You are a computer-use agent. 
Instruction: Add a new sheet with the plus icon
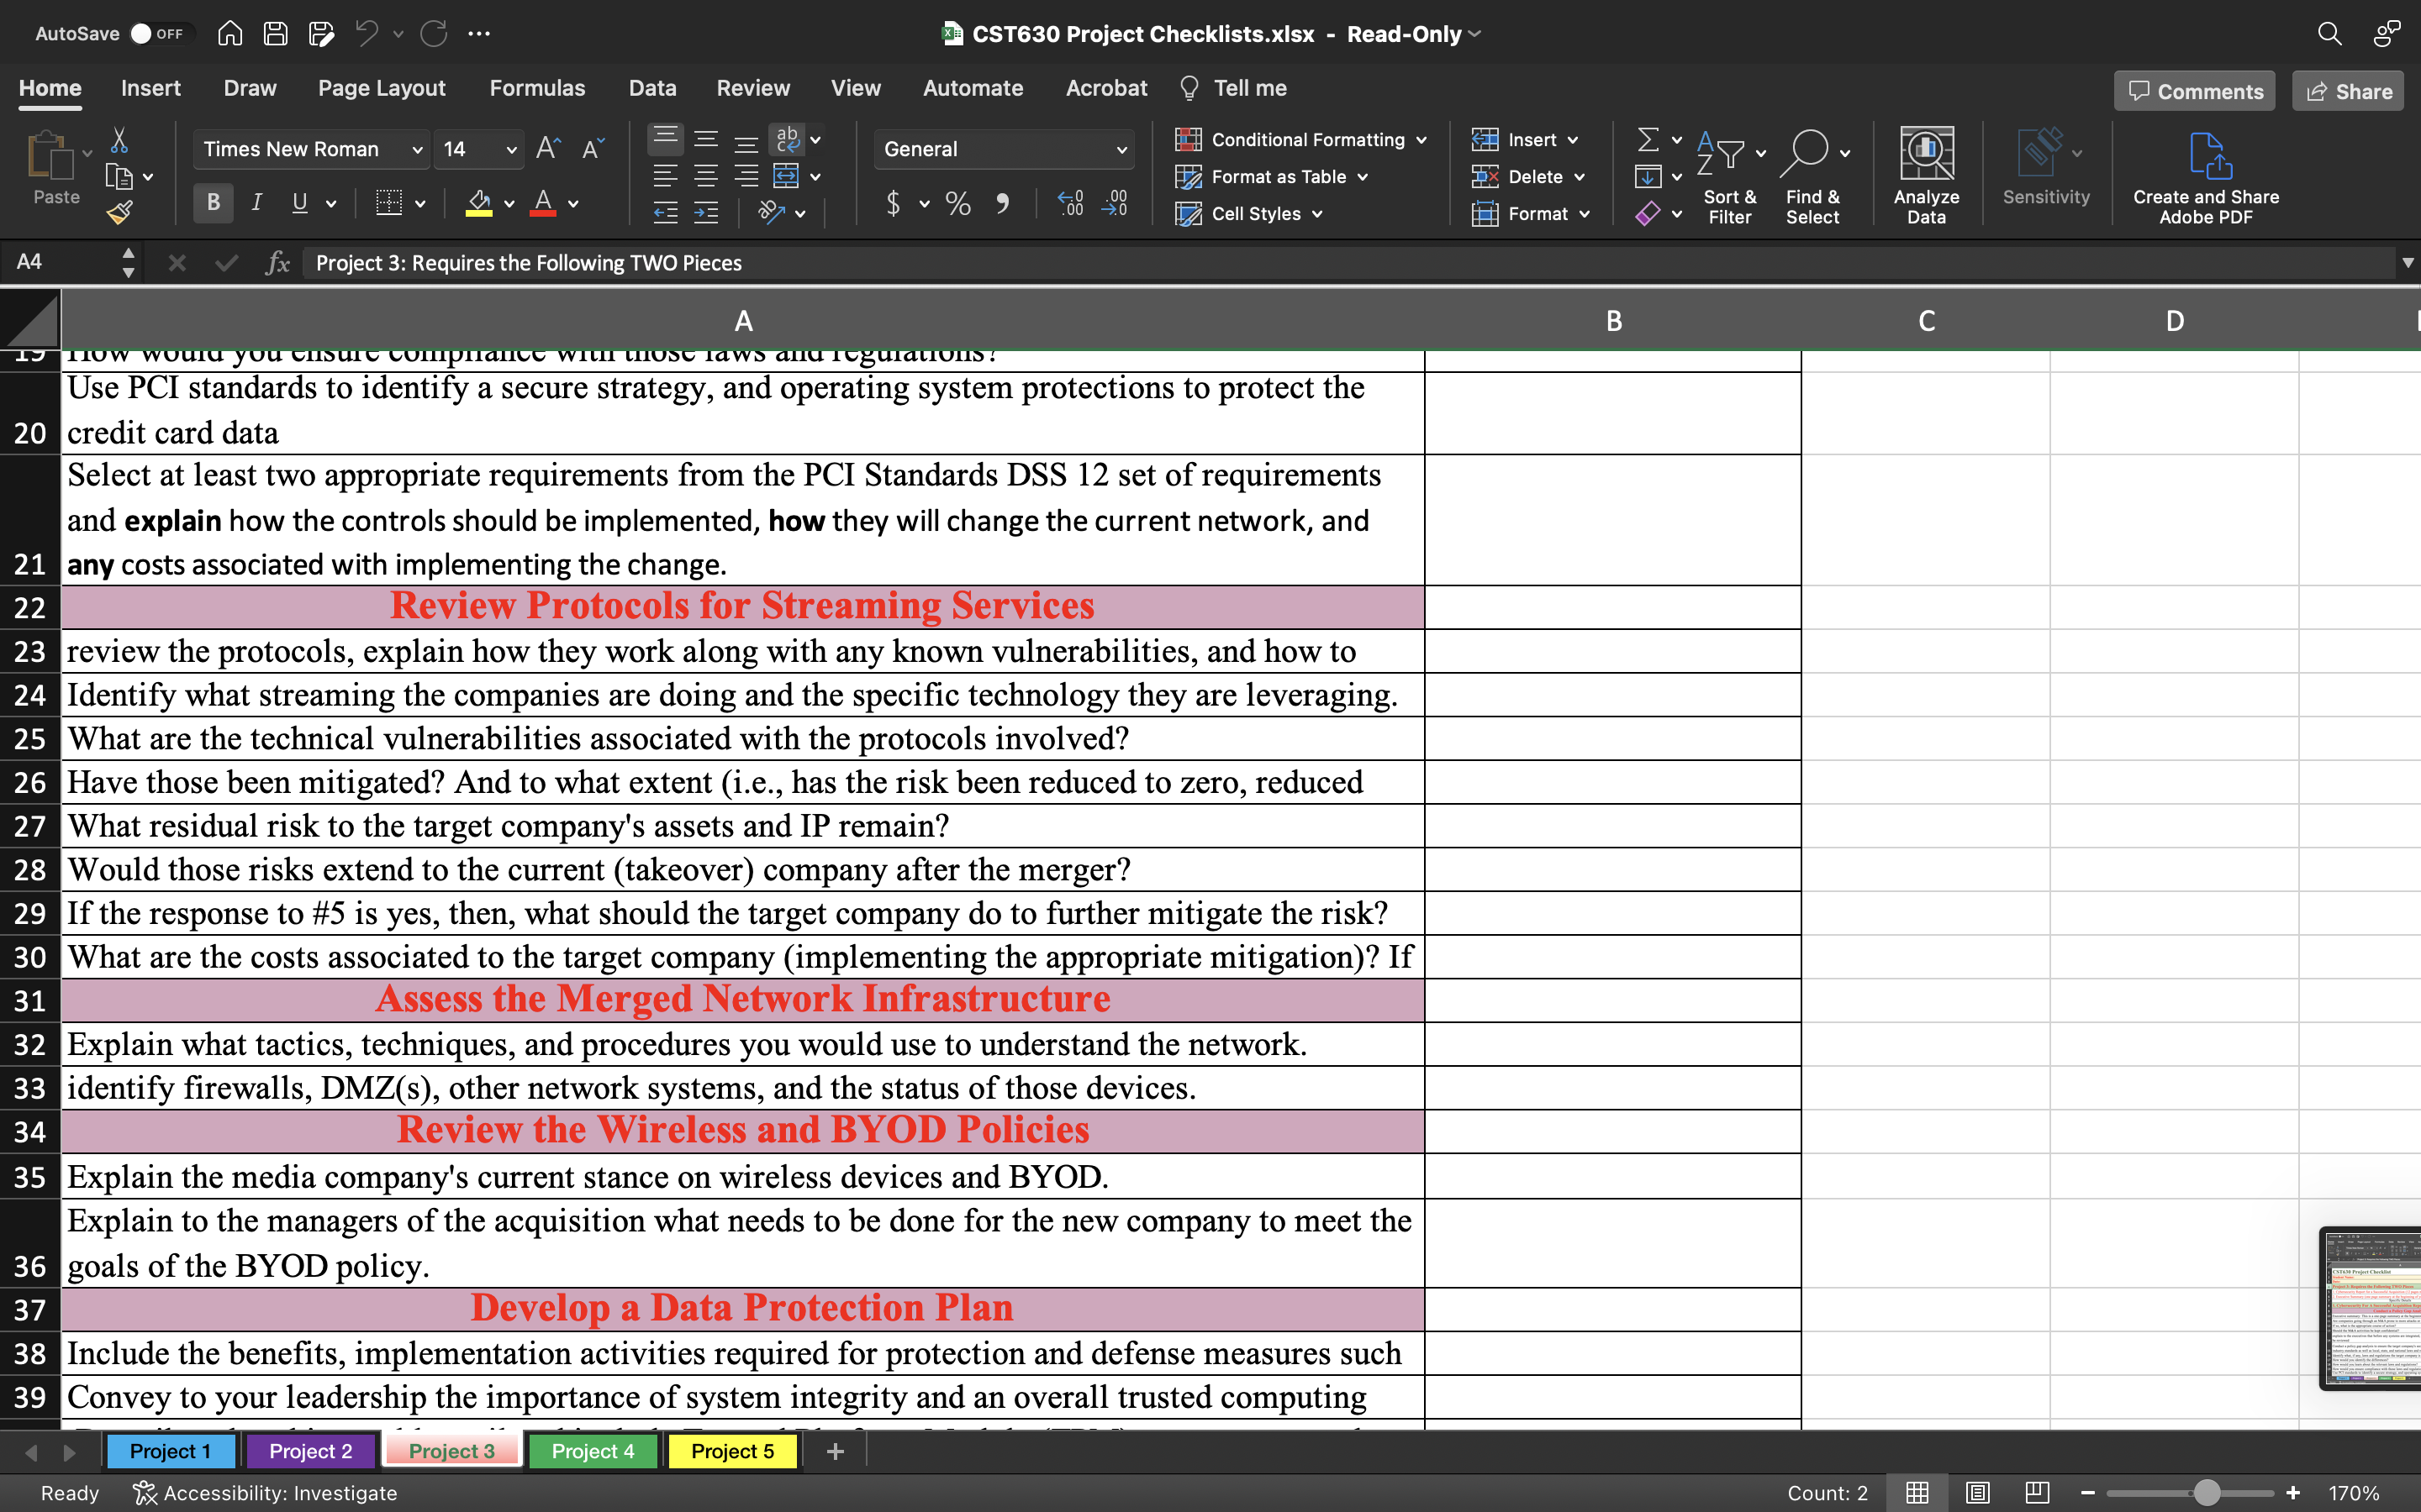coord(836,1451)
